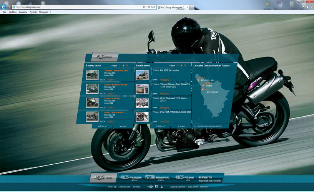
Task: Click area riservata in the footer
Action: click(x=125, y=187)
